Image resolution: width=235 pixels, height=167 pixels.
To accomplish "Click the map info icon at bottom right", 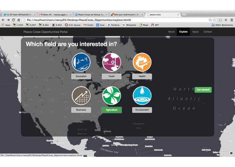I will pyautogui.click(x=231, y=153).
